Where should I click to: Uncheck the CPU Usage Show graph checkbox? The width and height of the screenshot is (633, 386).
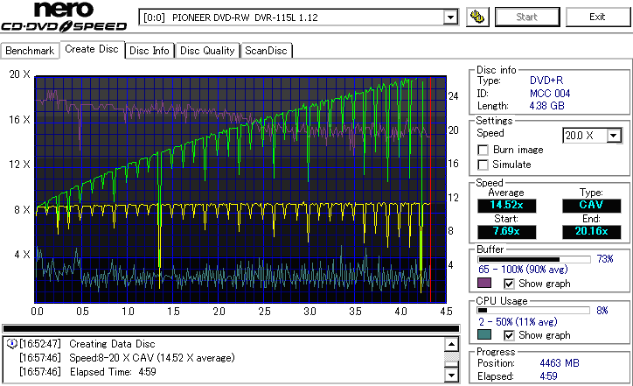point(510,335)
